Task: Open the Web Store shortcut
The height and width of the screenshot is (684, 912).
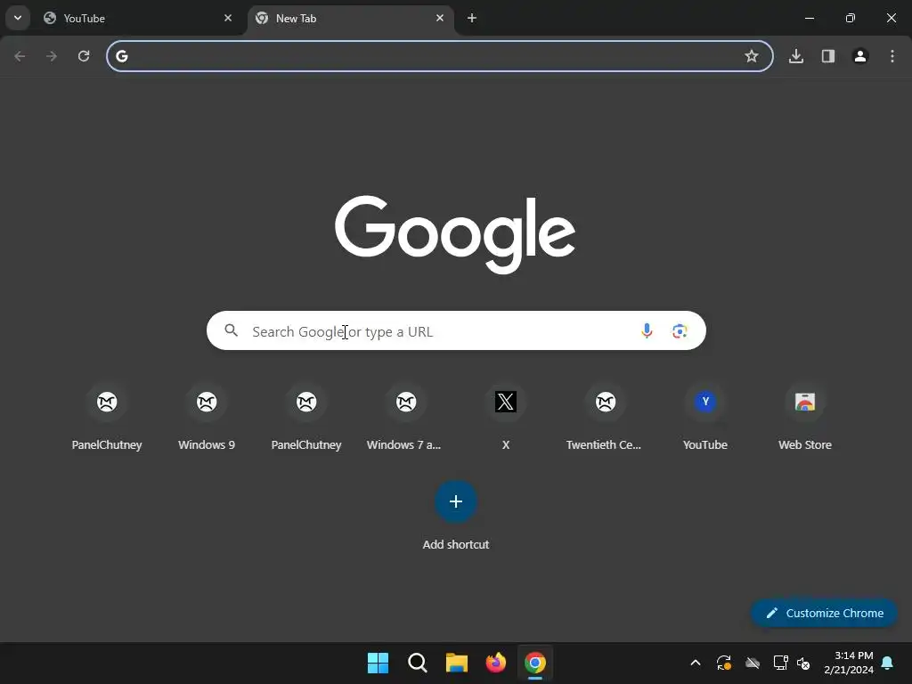Action: click(805, 418)
